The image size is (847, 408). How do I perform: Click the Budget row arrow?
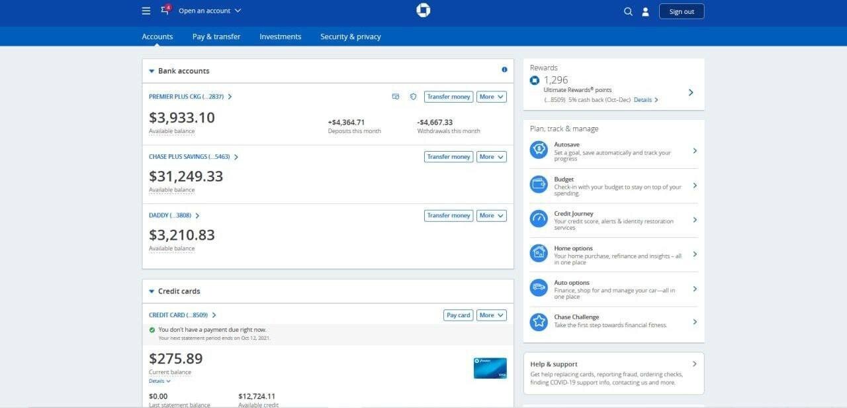695,185
